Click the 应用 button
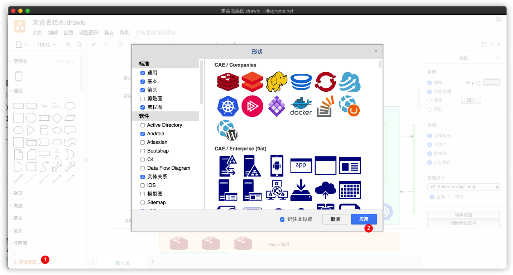 pos(364,219)
